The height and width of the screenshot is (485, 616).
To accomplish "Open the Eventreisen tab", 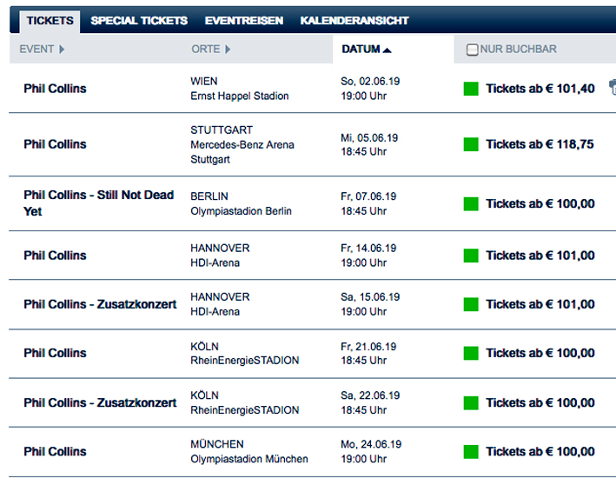I will click(243, 21).
